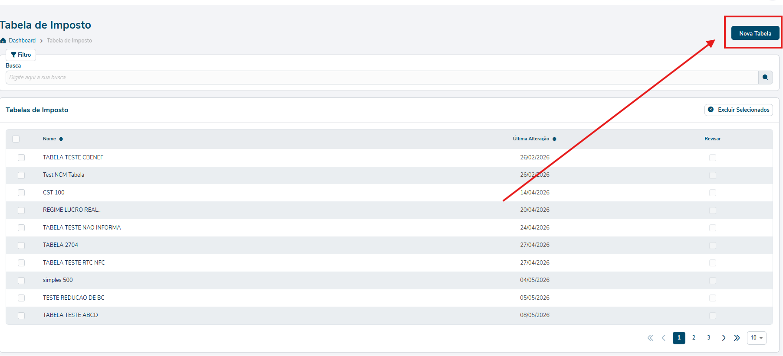Click the Excluir Selecionados X icon
Image resolution: width=783 pixels, height=356 pixels.
[711, 110]
